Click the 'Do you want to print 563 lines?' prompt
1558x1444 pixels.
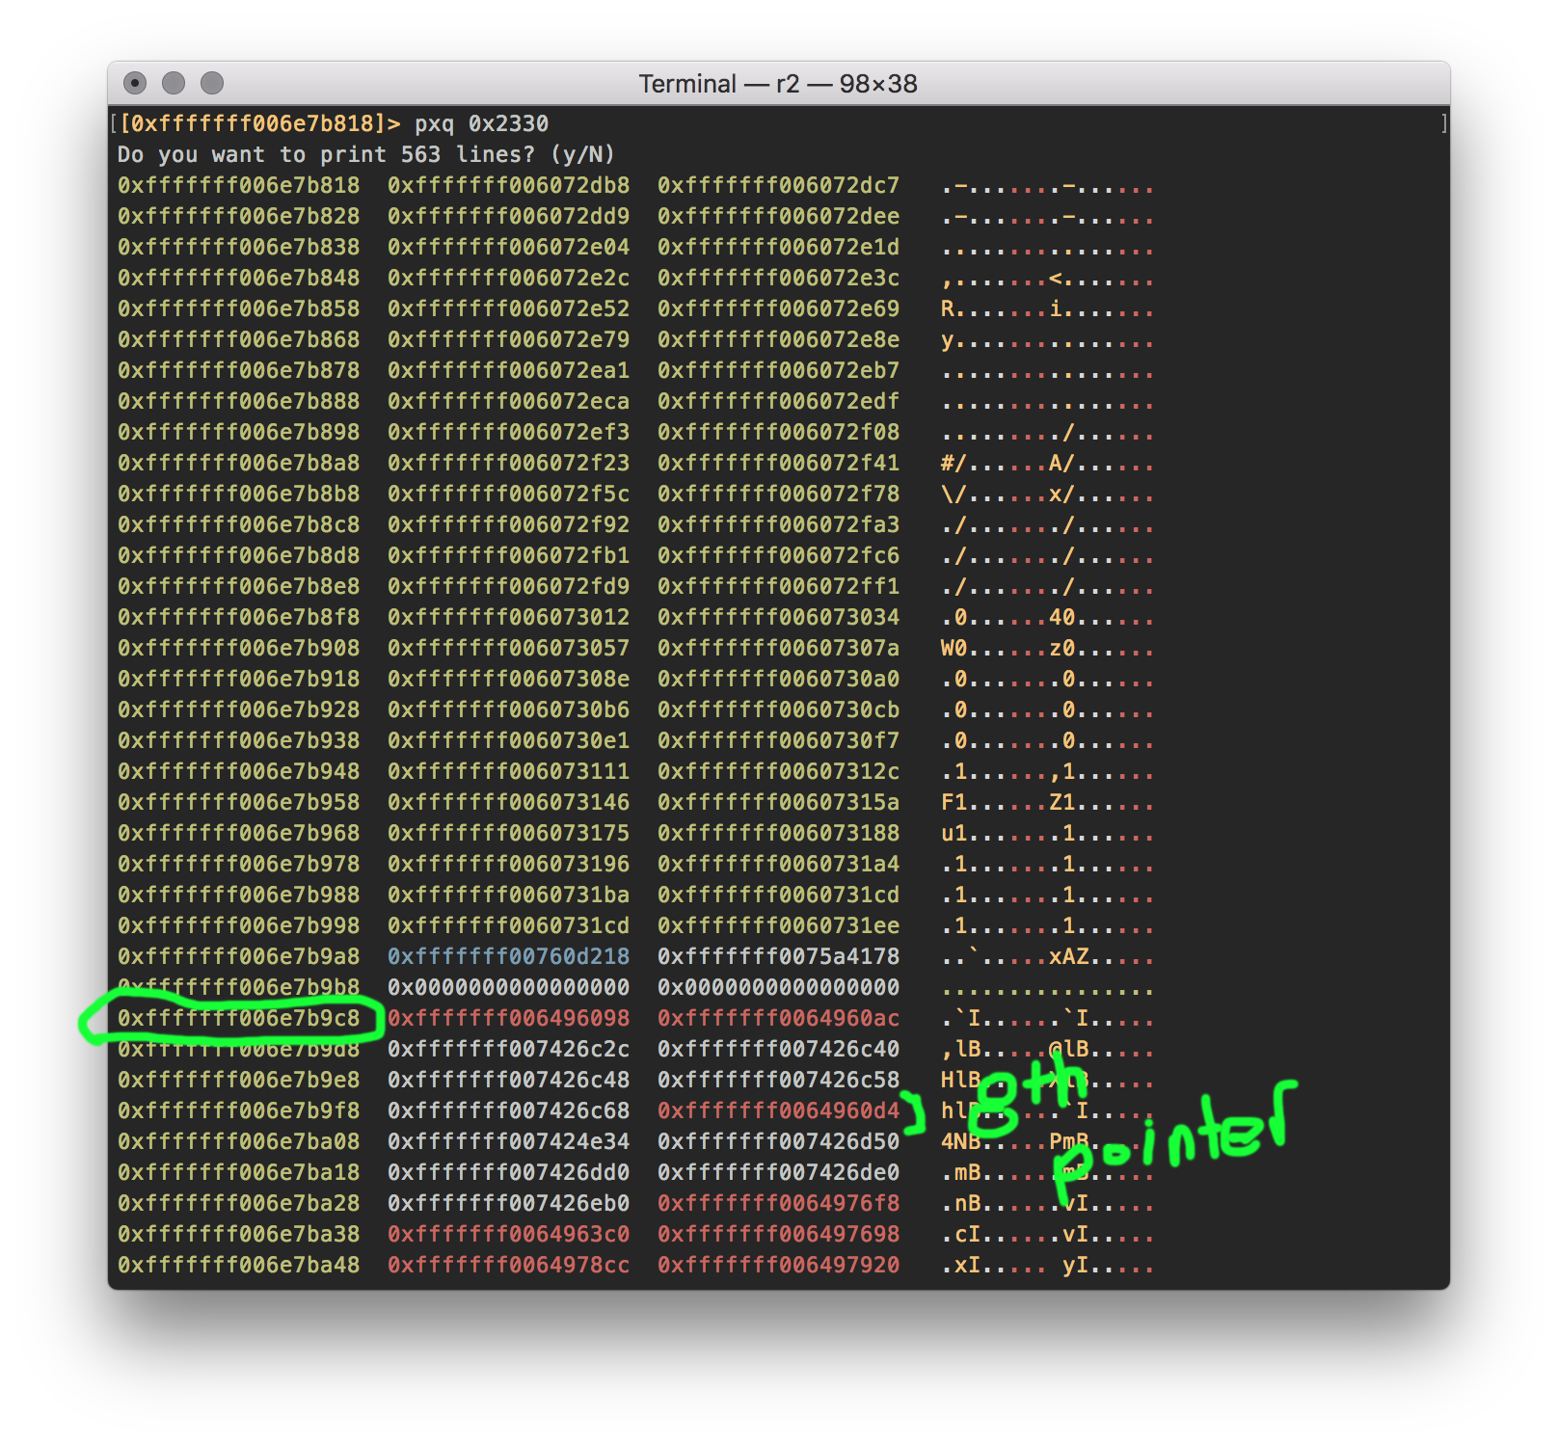click(365, 155)
